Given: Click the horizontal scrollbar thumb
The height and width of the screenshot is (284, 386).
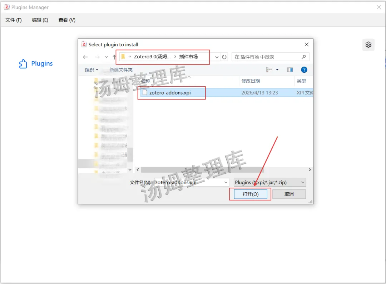Looking at the screenshot, I should [x=202, y=170].
